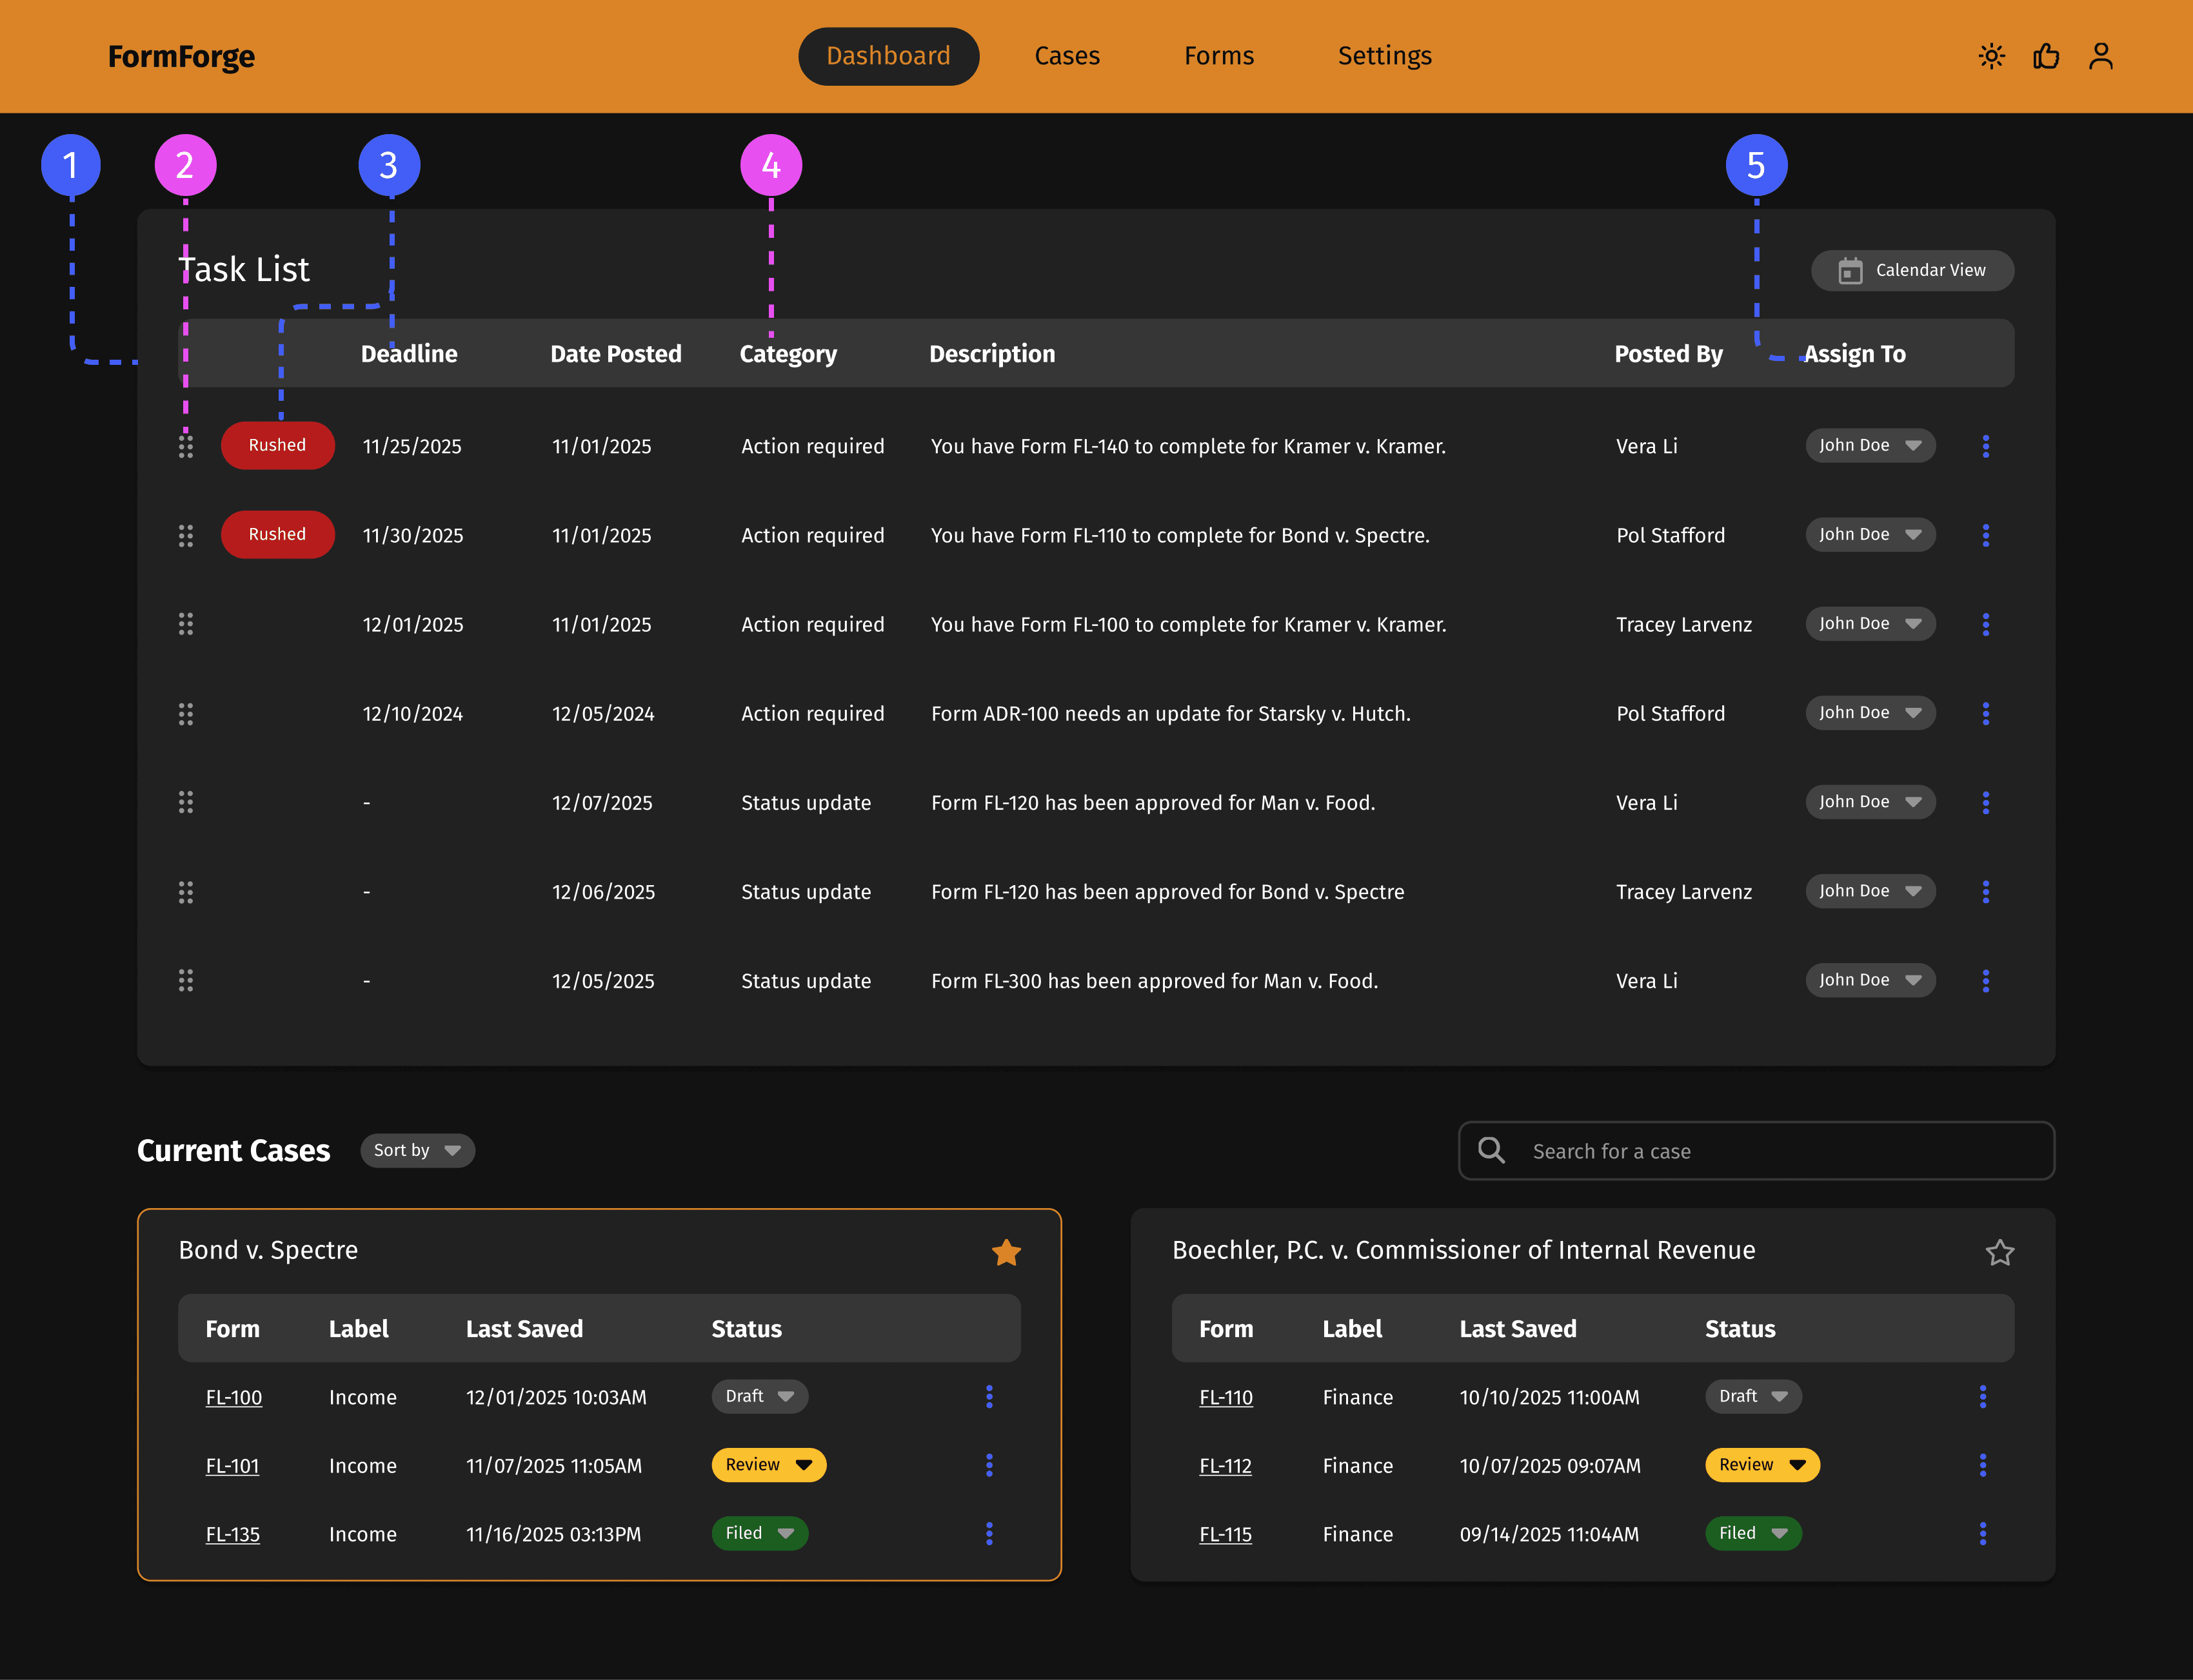Click the thumbs-up feedback icon
2193x1680 pixels.
click(2046, 56)
